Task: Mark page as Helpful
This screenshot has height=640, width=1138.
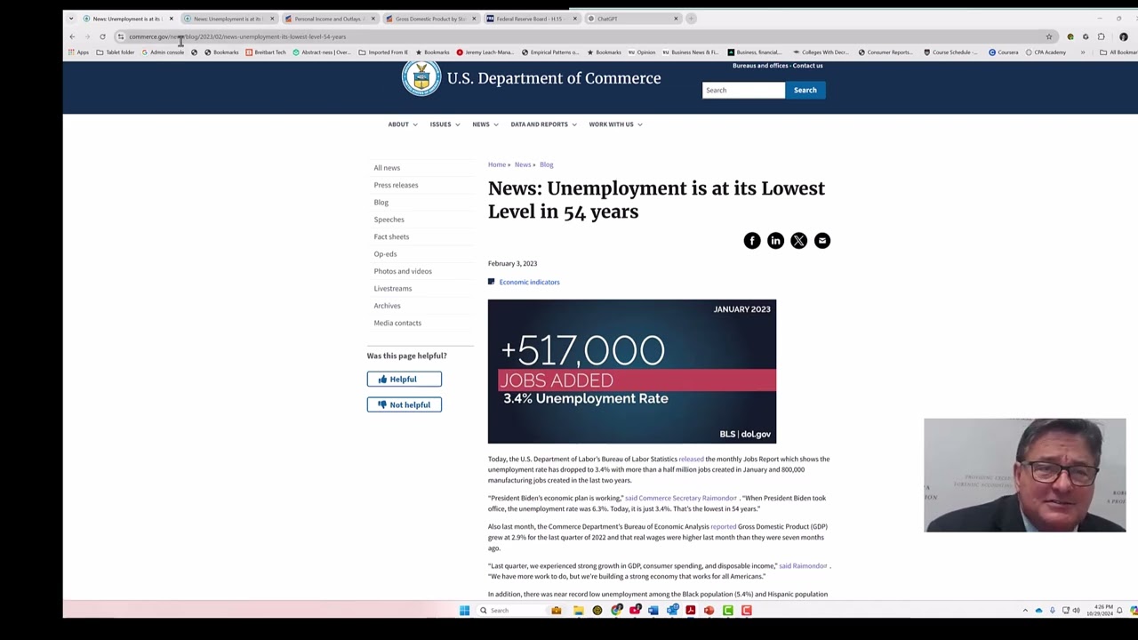Action: [404, 380]
